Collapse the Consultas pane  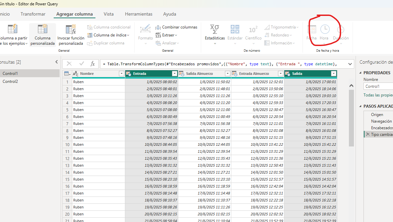click(57, 62)
